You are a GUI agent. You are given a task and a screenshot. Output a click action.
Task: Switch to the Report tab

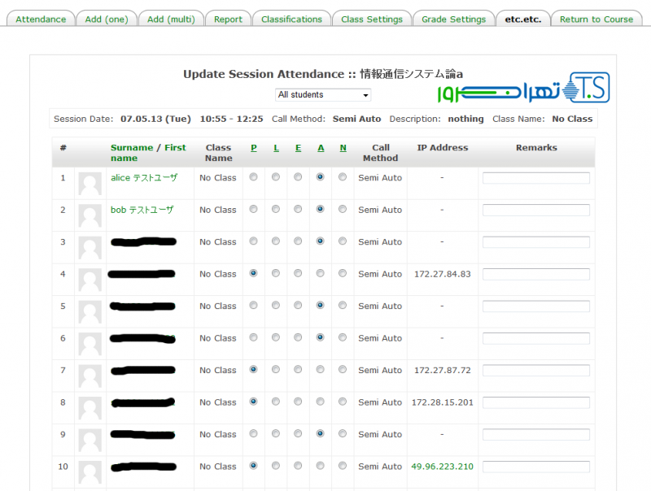[x=228, y=20]
